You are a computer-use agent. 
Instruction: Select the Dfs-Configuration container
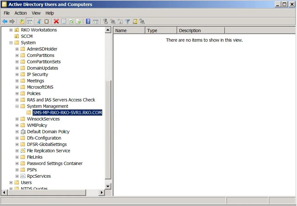click(44, 138)
